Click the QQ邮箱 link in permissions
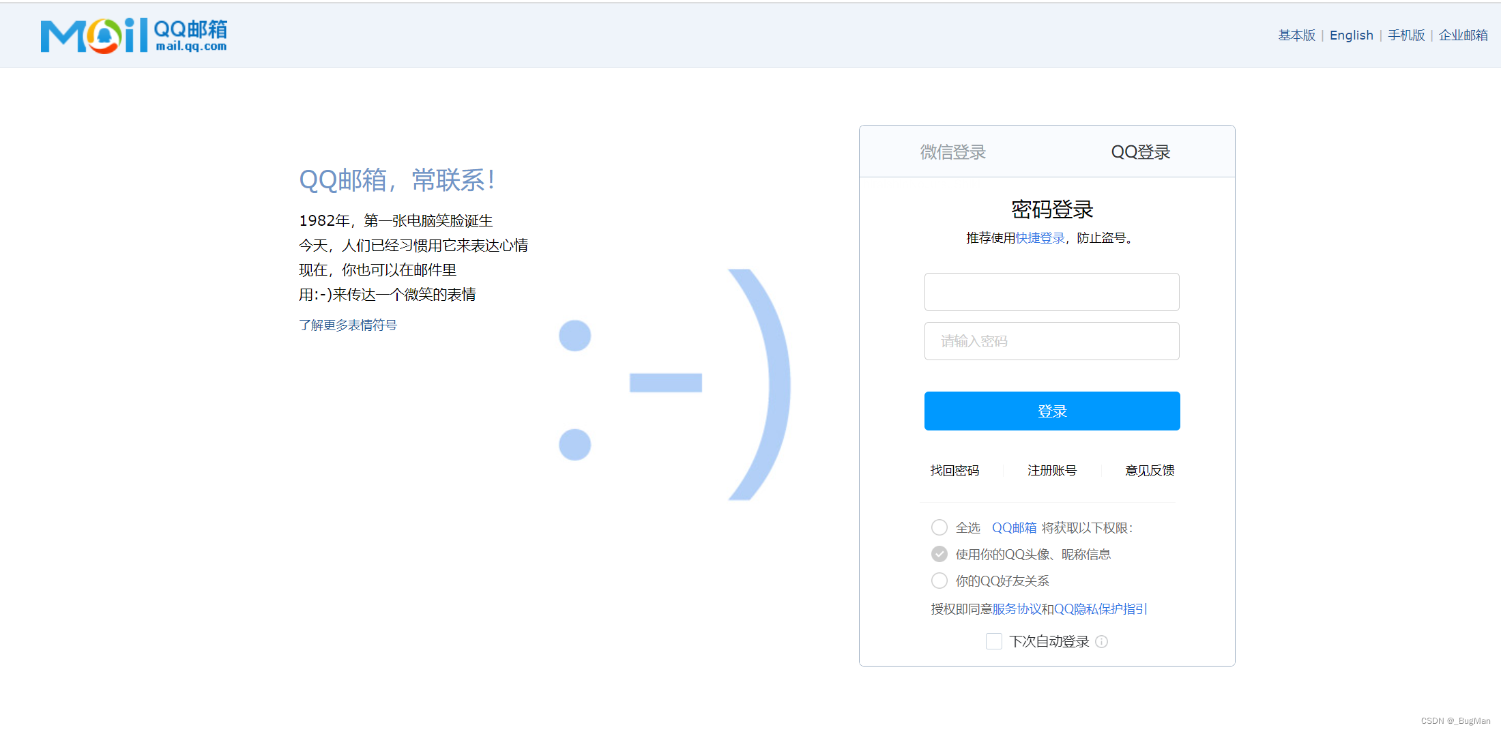1501x732 pixels. coord(1014,527)
